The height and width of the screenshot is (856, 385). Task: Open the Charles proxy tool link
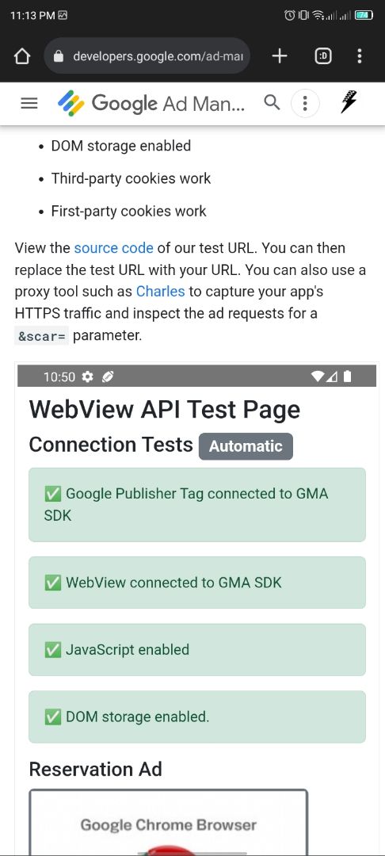(x=160, y=292)
